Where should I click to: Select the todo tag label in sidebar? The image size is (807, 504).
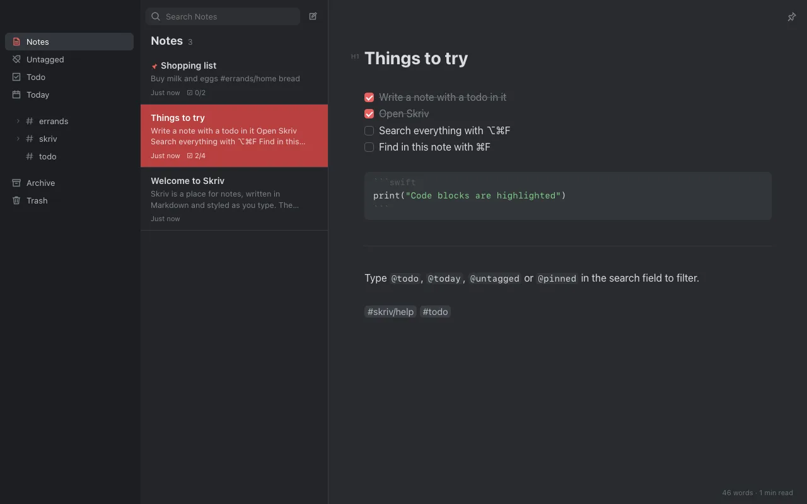tap(47, 156)
